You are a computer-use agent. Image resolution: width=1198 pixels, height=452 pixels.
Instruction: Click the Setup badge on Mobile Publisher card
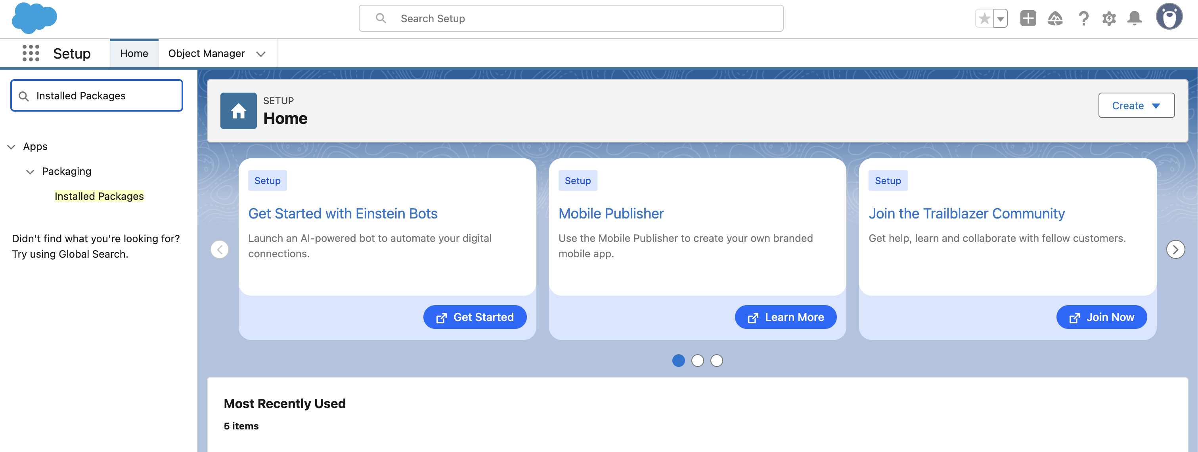coord(578,181)
